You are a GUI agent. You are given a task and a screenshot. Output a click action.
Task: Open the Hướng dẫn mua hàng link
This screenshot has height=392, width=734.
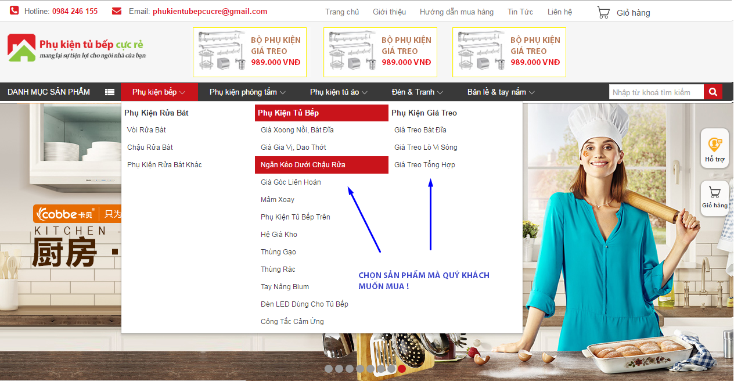[x=456, y=12]
